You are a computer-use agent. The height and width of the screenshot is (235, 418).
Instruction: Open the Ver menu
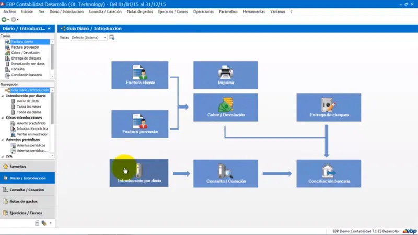[x=42, y=11]
